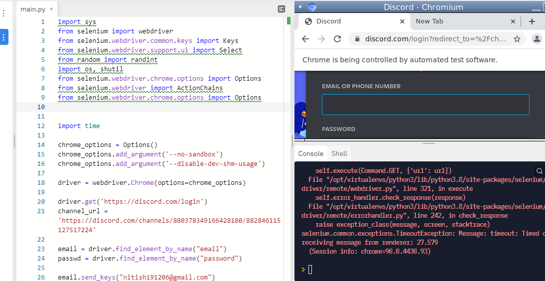
Task: Click the 'PASSWORD' label on Discord page
Action: pyautogui.click(x=338, y=129)
